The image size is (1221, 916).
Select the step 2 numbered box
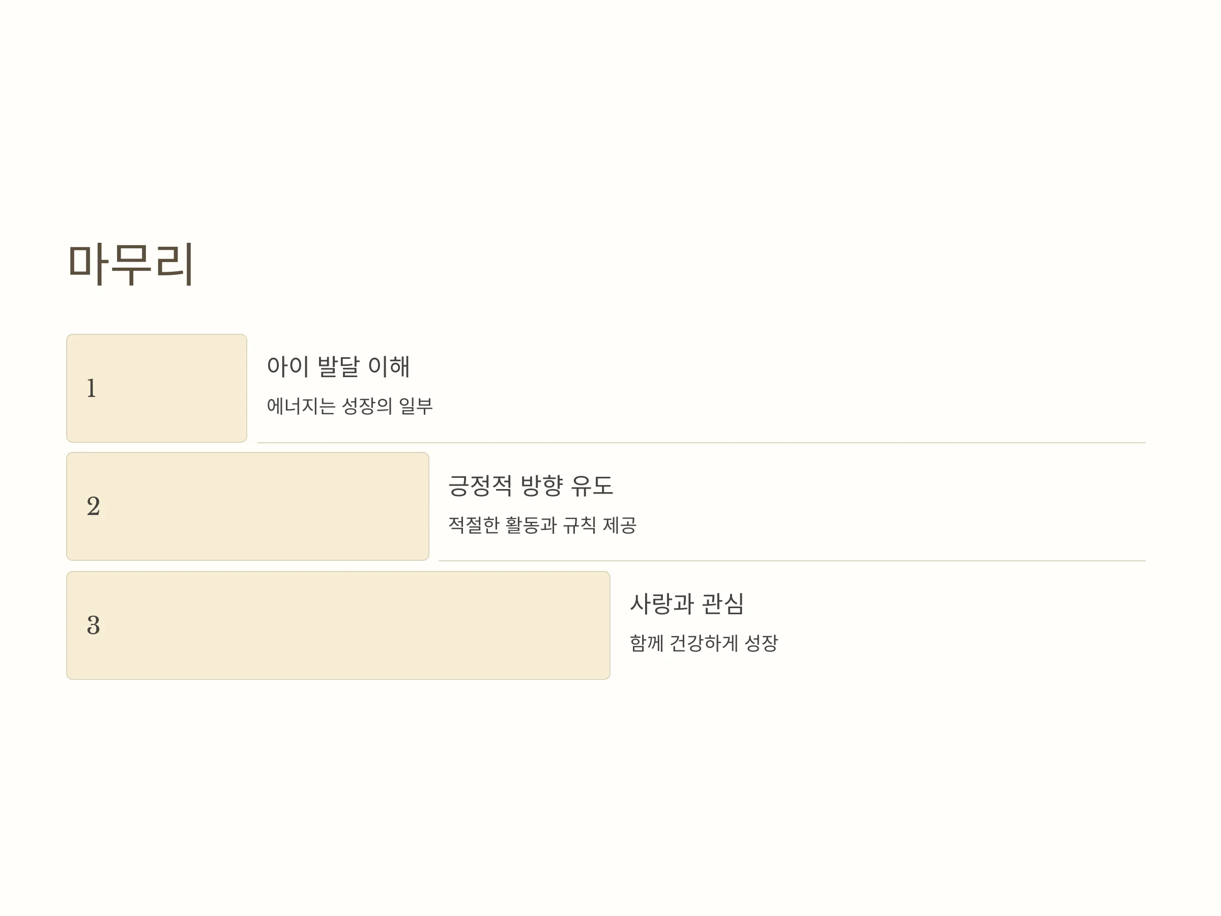[248, 506]
